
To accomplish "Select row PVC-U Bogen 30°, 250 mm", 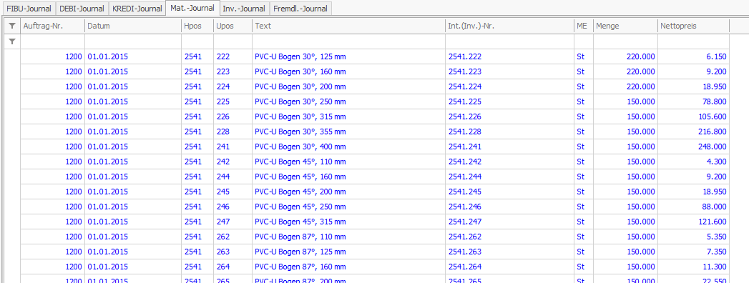I will (375, 101).
